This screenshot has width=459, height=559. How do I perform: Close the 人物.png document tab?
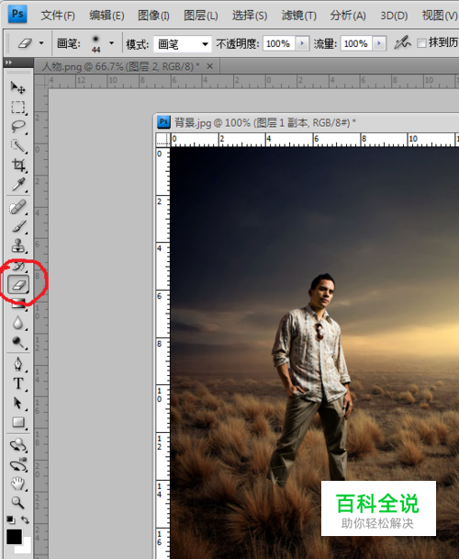209,66
